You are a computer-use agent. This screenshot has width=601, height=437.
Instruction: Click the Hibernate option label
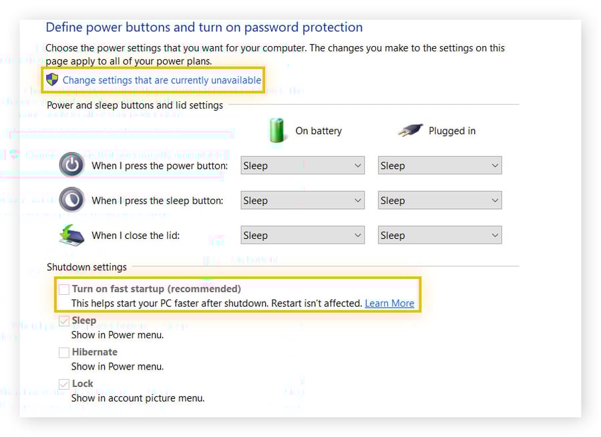click(x=95, y=352)
